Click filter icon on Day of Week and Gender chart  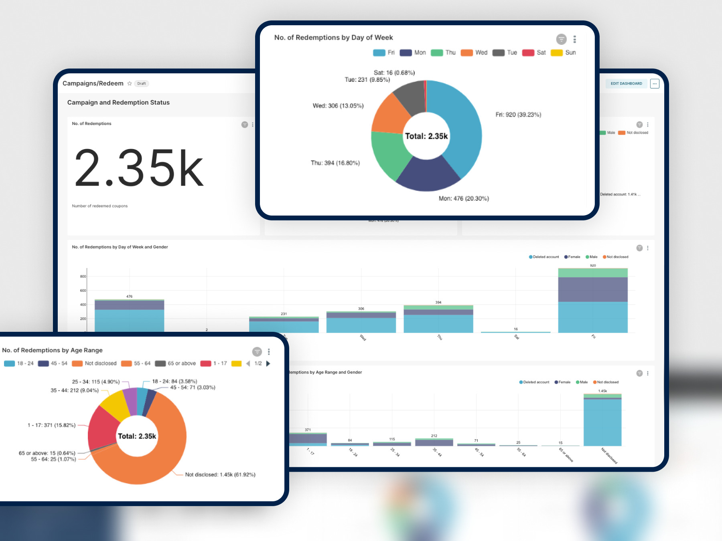639,248
